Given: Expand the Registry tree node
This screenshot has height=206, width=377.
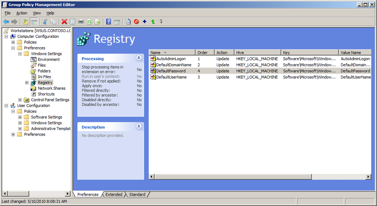Looking at the screenshot, I should pos(27,83).
